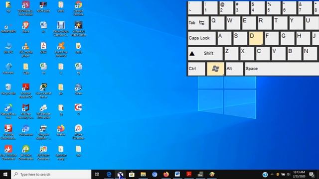Viewport: 319px width, 179px height.
Task: Click the Type here to search box
Action: (51, 175)
